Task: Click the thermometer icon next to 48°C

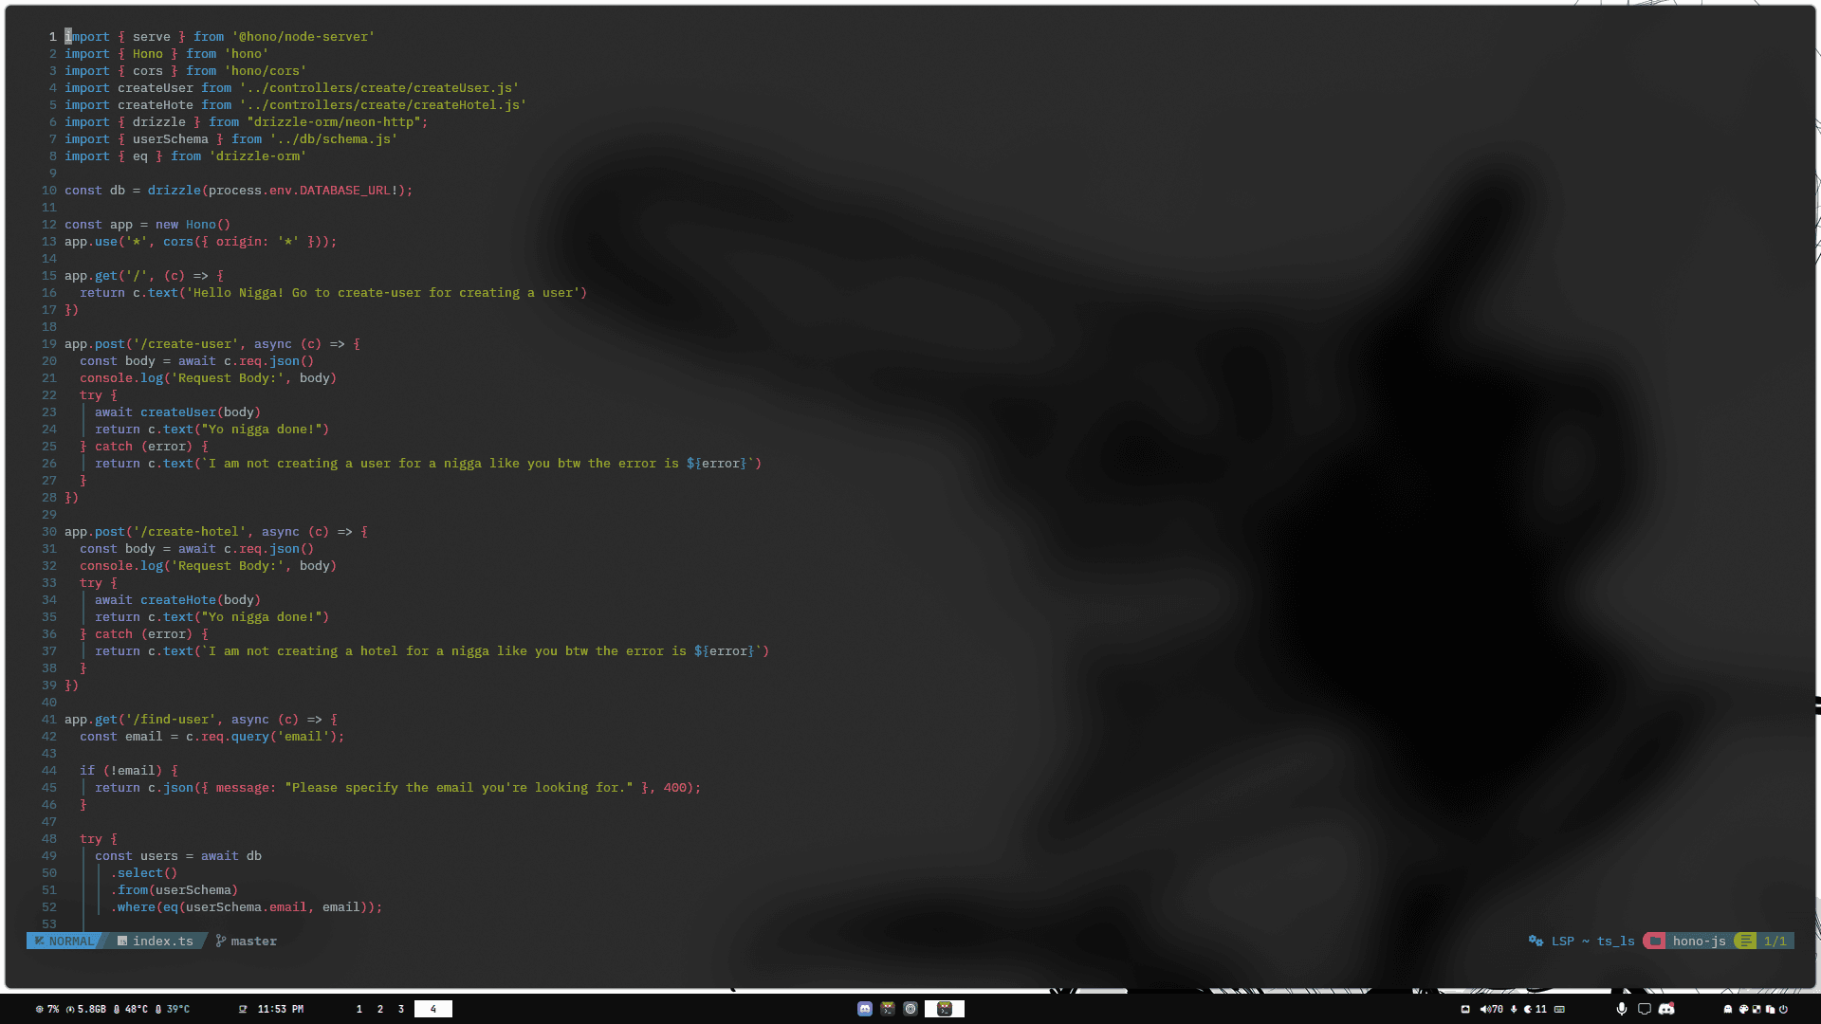Action: tap(116, 1009)
